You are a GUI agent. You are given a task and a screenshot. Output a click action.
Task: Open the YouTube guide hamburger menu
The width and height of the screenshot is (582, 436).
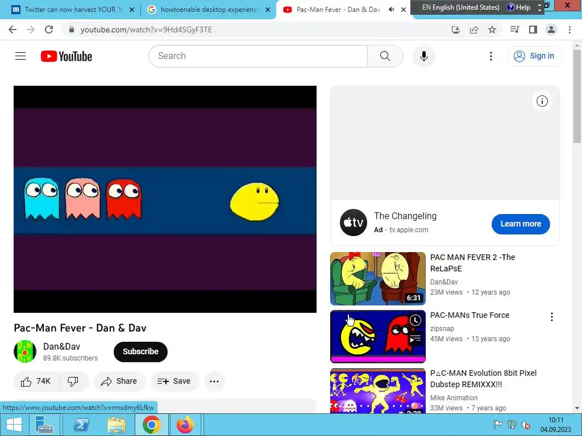click(x=20, y=56)
